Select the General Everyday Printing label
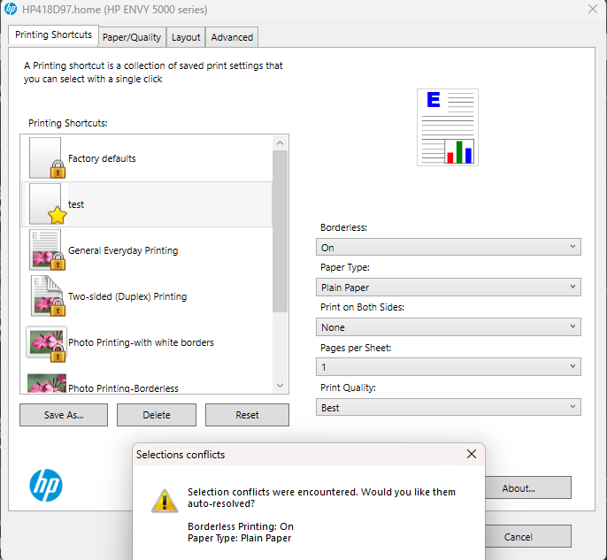Image resolution: width=607 pixels, height=560 pixels. coord(123,250)
